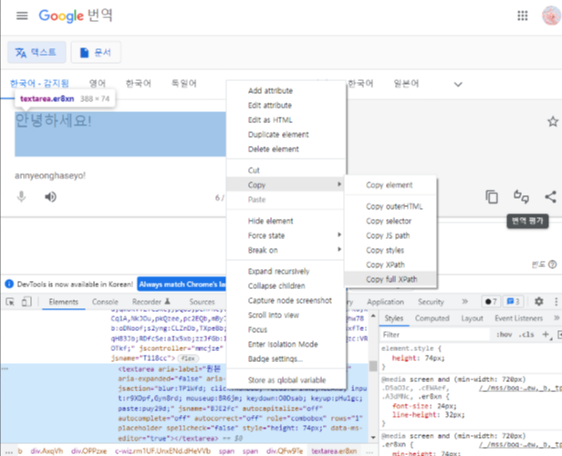
Task: Click the issues count badge showing 3
Action: click(x=513, y=302)
